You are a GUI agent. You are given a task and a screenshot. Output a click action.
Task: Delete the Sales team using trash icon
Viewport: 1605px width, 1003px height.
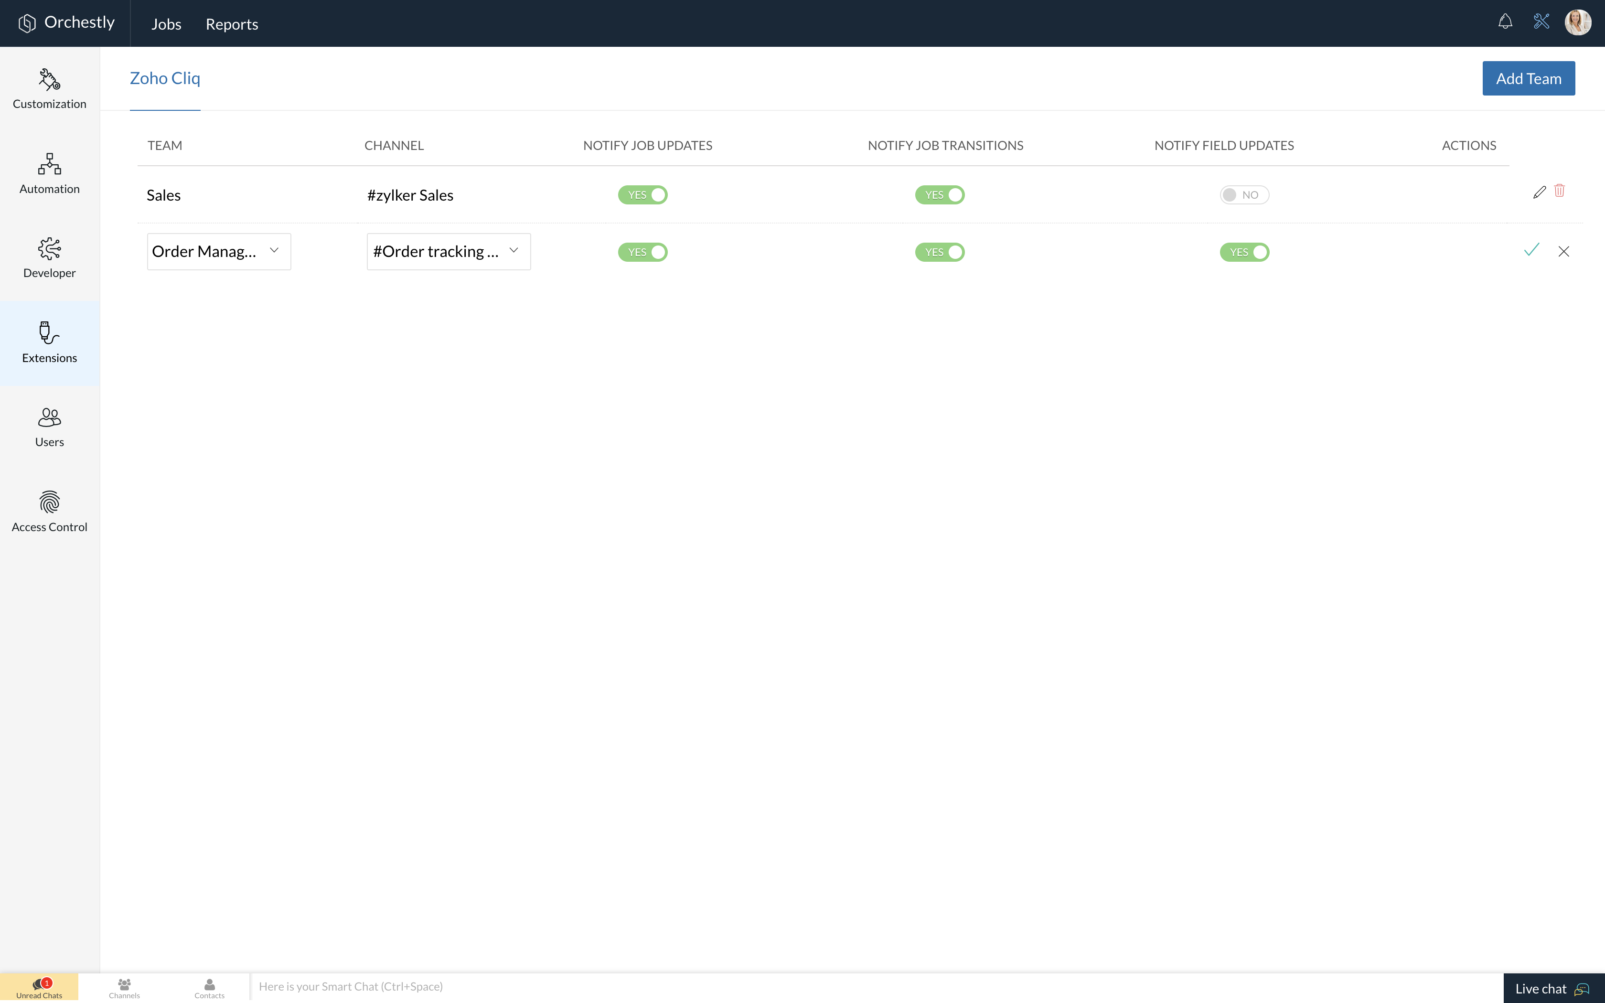coord(1559,191)
